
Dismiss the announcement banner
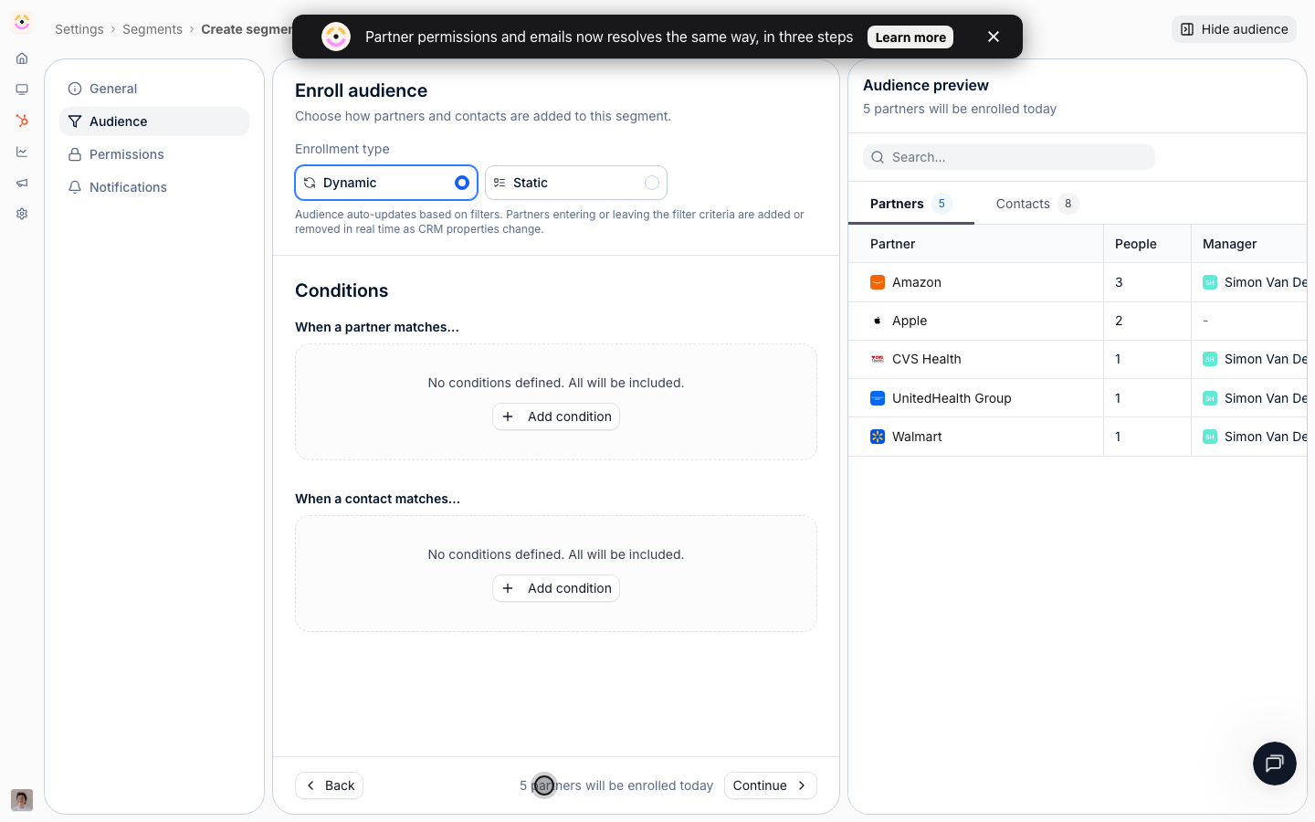click(x=994, y=37)
